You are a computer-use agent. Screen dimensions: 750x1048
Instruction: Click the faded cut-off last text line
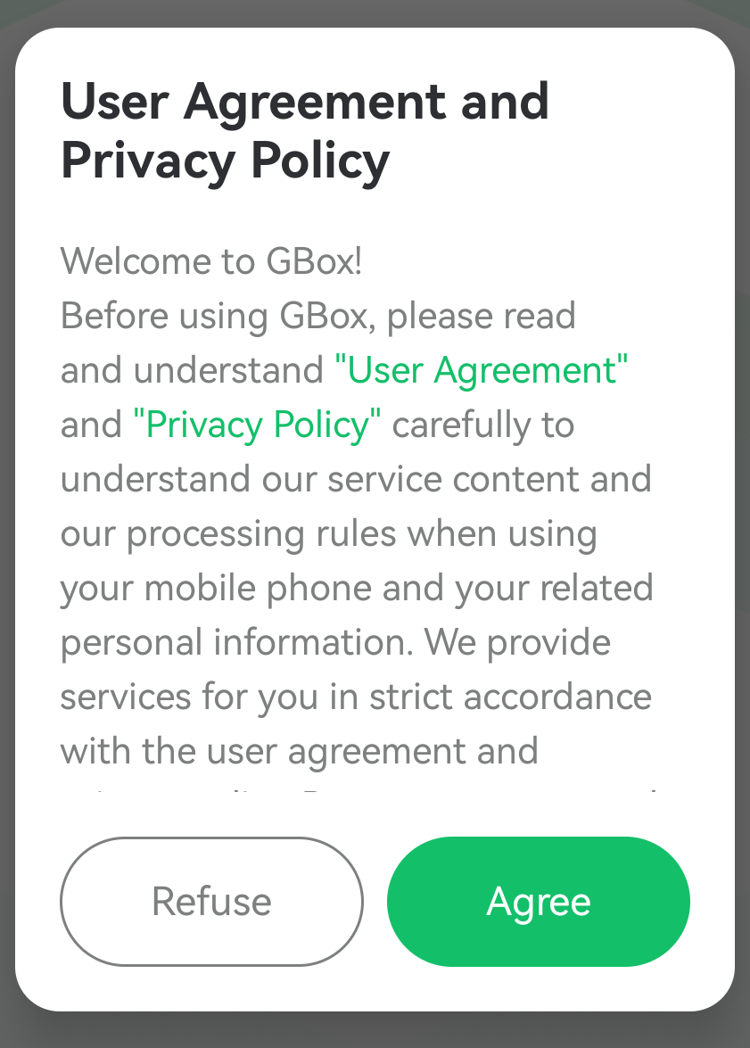tap(357, 792)
